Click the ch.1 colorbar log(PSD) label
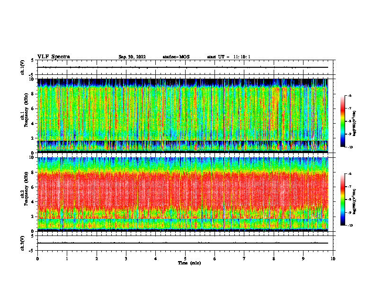 355,124
